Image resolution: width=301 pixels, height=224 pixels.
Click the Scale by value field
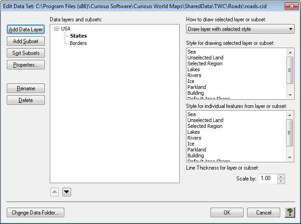(x=267, y=179)
